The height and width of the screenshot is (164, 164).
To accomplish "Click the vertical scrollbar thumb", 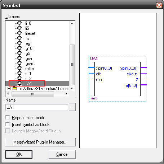I will click(72, 65).
